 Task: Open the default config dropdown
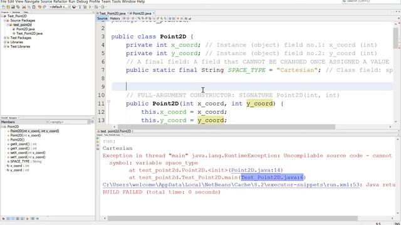[x=60, y=7]
